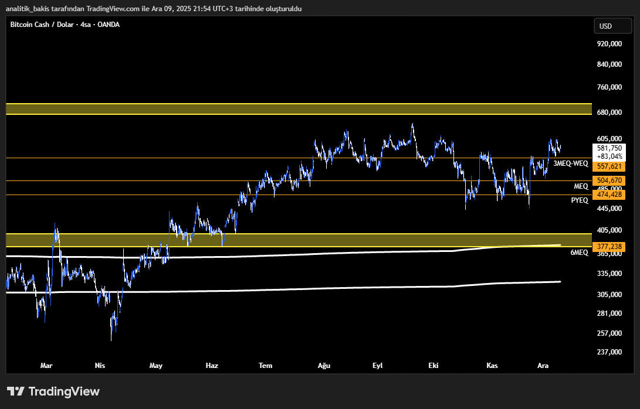Select the 581,750 current price label

[609, 148]
